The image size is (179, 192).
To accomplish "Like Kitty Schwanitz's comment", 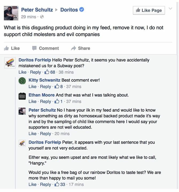I will tap(32, 86).
